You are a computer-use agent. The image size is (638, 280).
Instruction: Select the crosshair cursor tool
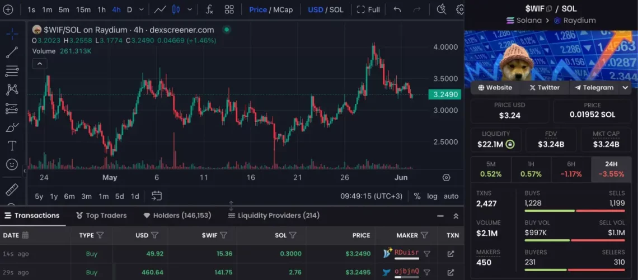[12, 34]
